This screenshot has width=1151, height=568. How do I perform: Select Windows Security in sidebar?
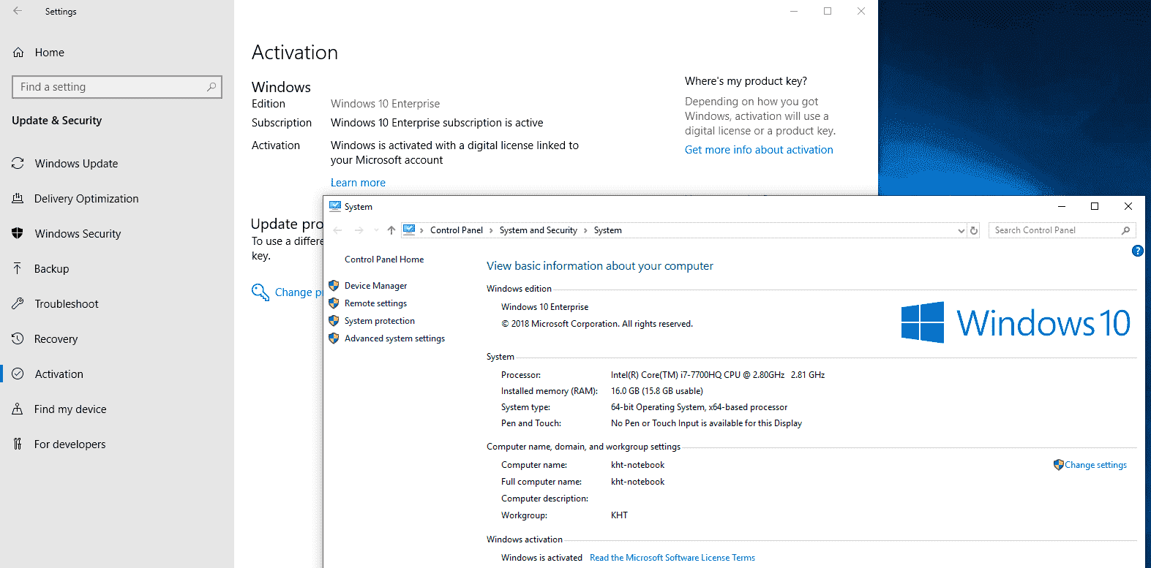[78, 234]
